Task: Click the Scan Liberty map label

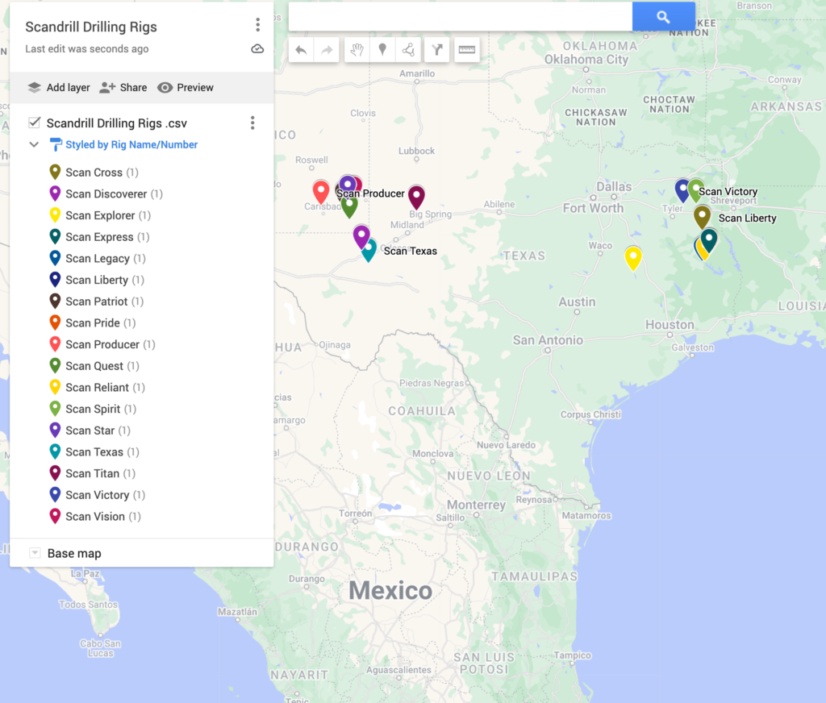Action: coord(748,218)
